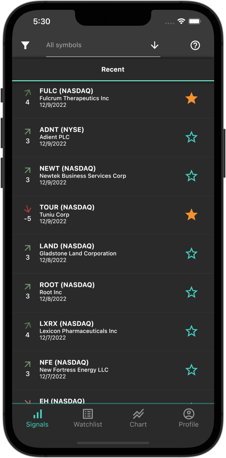Open the filter funnel icon
226x458 pixels.
[x=25, y=45]
